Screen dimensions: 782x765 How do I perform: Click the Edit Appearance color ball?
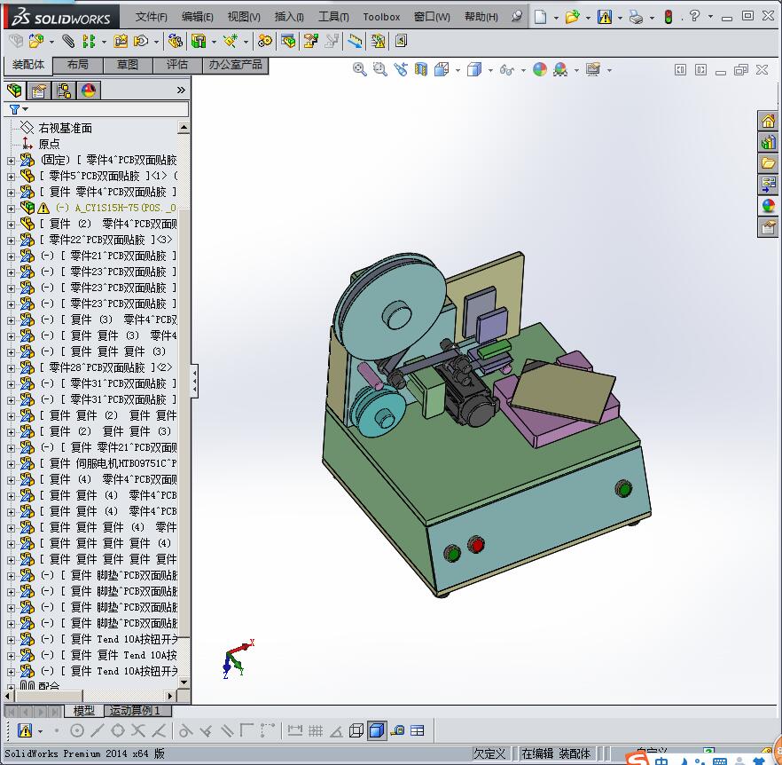(540, 69)
